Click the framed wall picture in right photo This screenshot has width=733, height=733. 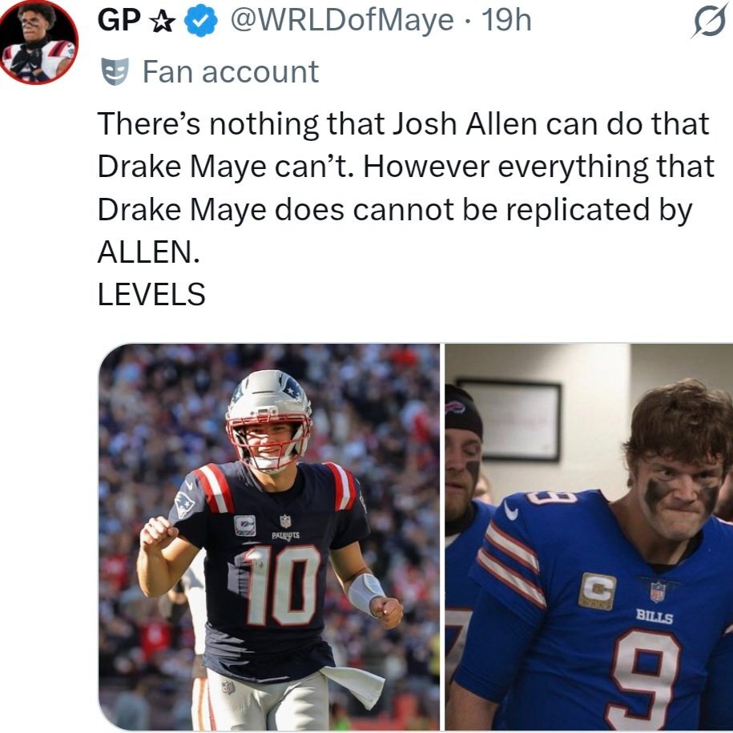tap(509, 421)
